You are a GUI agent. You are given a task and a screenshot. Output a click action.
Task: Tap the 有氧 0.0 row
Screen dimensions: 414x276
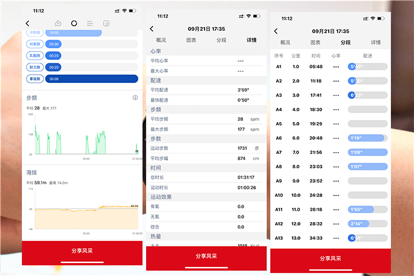[x=206, y=207]
